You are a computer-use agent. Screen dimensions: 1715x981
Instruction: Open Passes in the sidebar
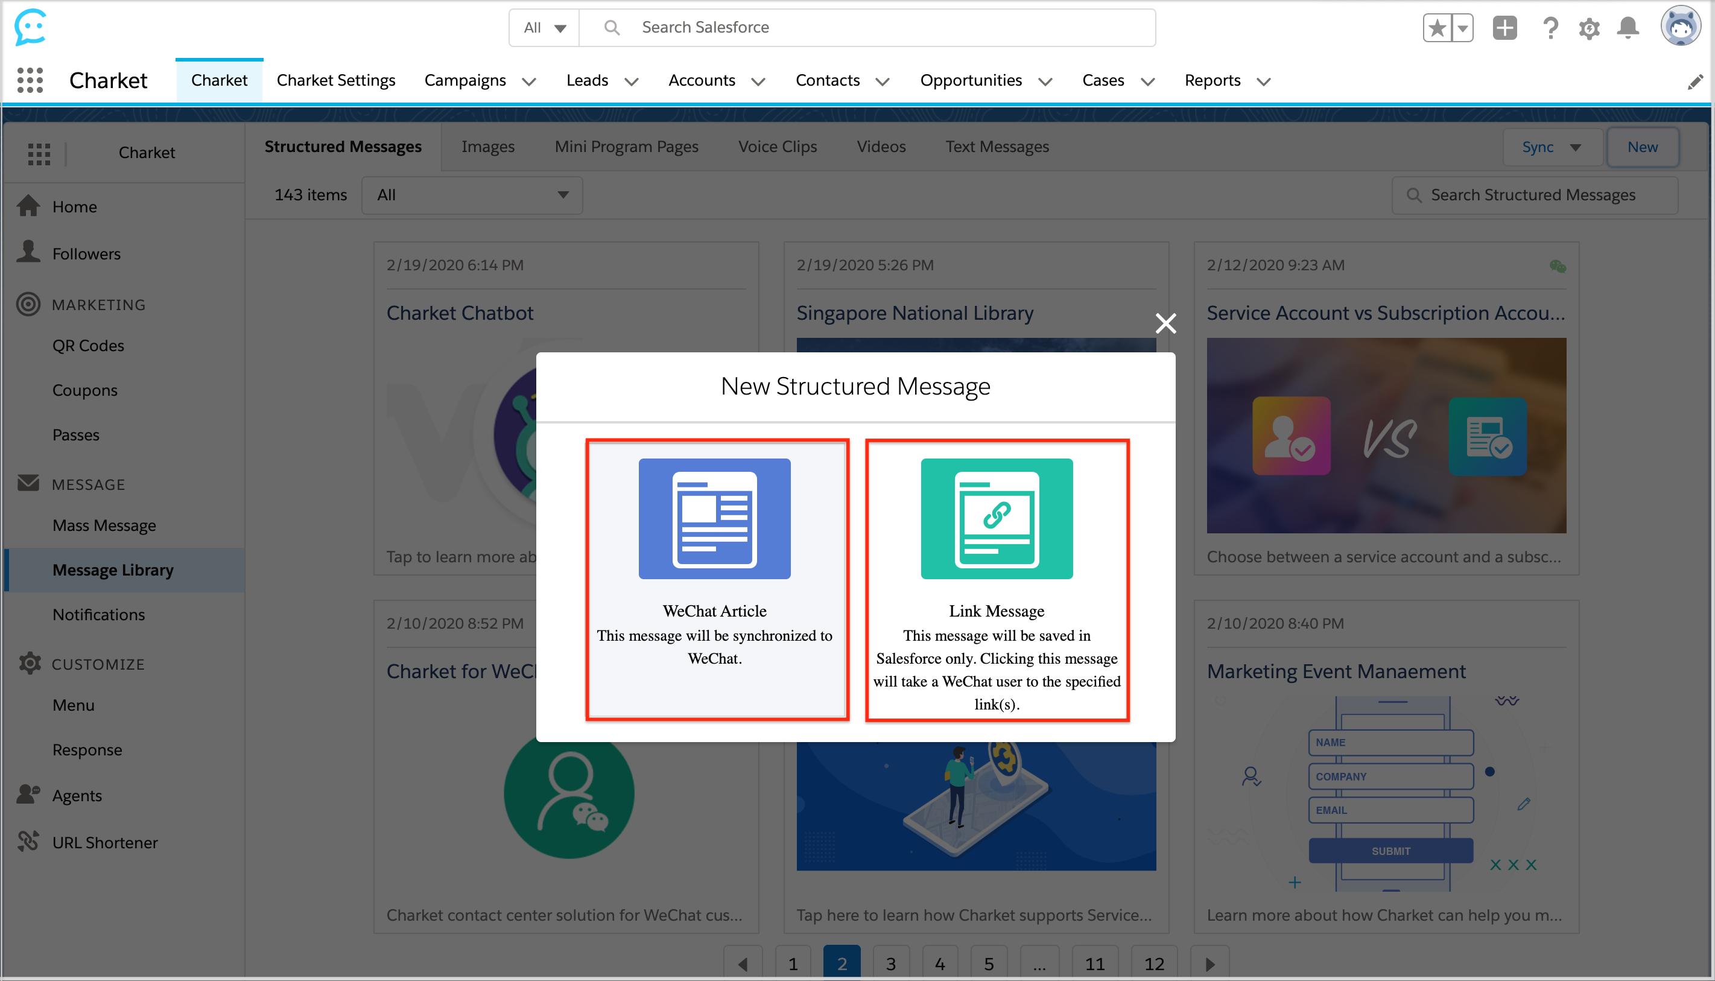click(76, 434)
